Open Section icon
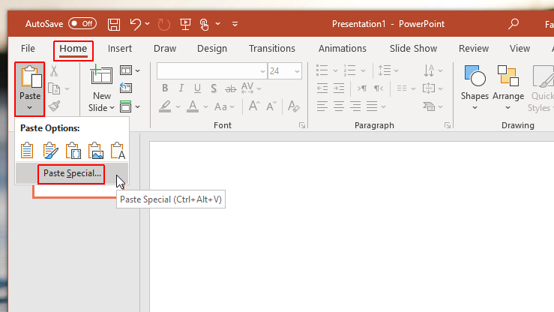The image size is (554, 312). [126, 106]
